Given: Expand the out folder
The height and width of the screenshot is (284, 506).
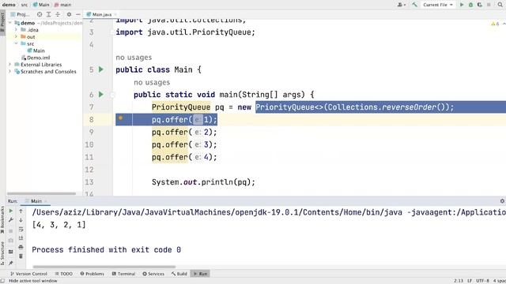Looking at the screenshot, I should [16, 37].
